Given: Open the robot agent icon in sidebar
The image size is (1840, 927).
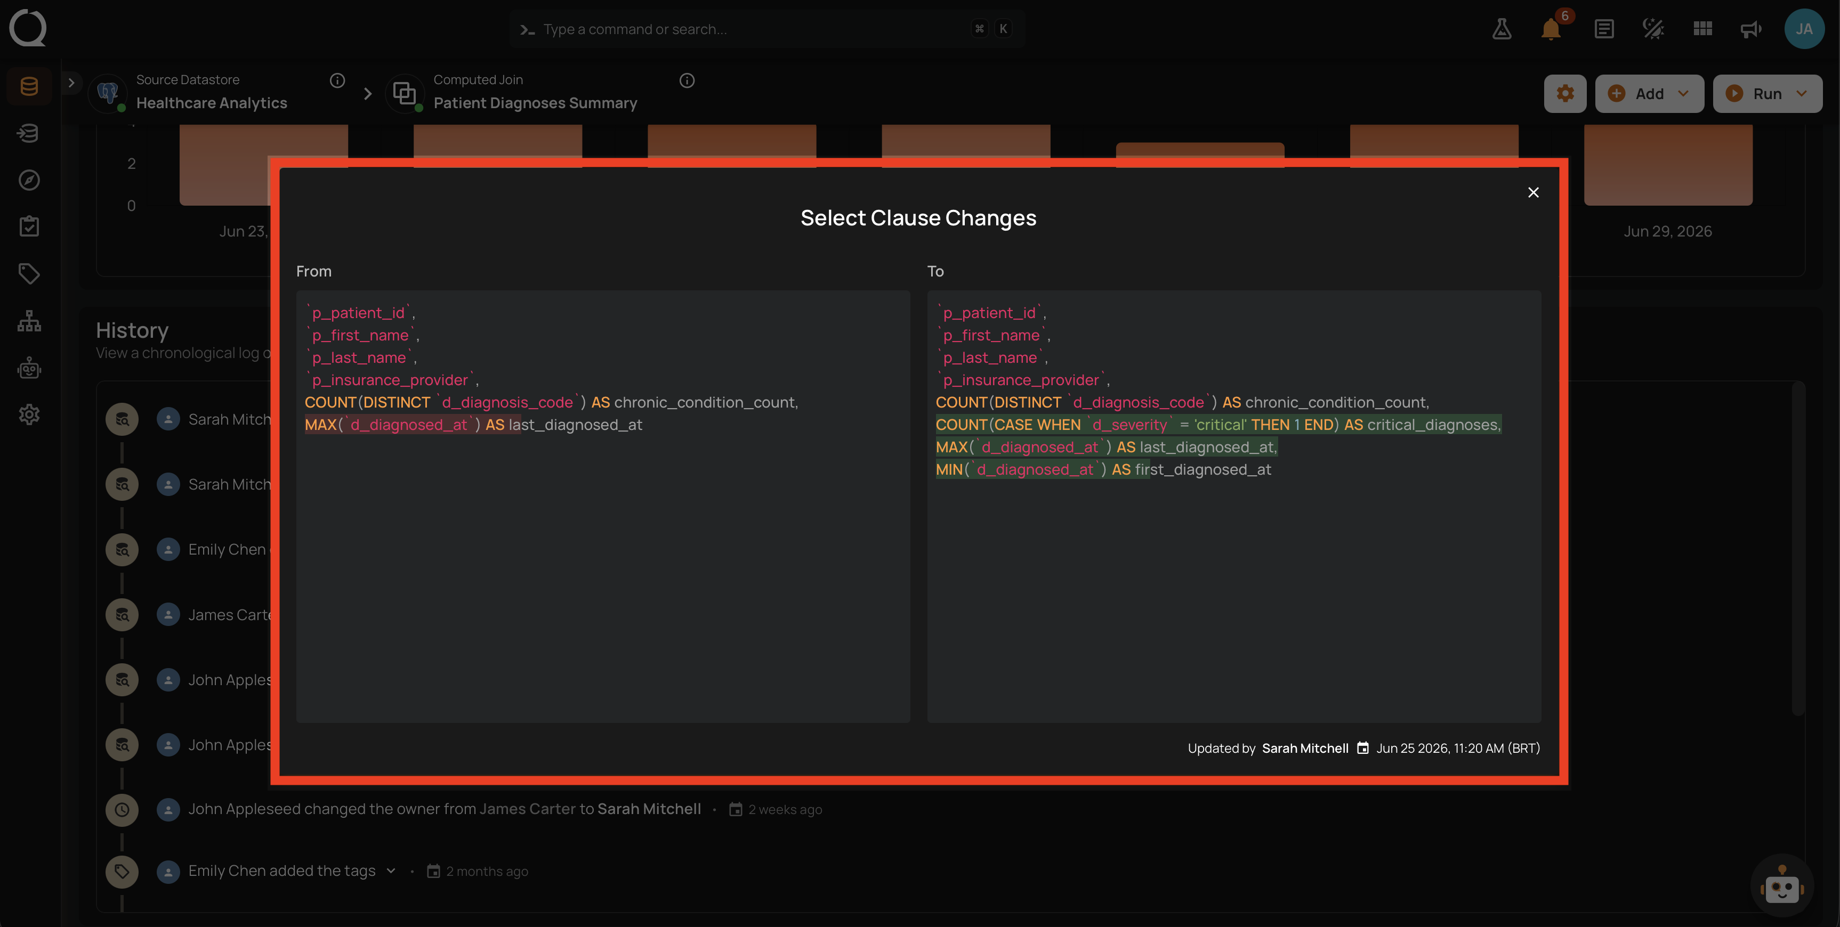Looking at the screenshot, I should tap(29, 368).
